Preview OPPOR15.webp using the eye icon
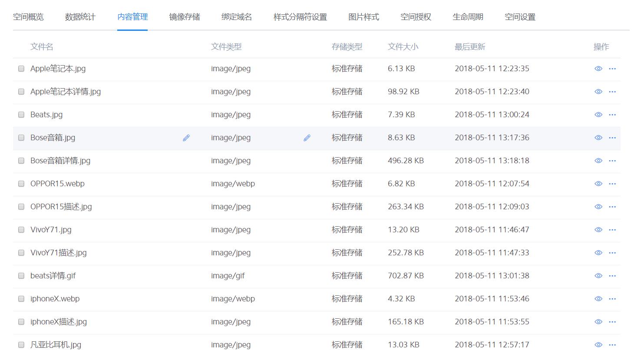This screenshot has width=641, height=350. click(598, 184)
